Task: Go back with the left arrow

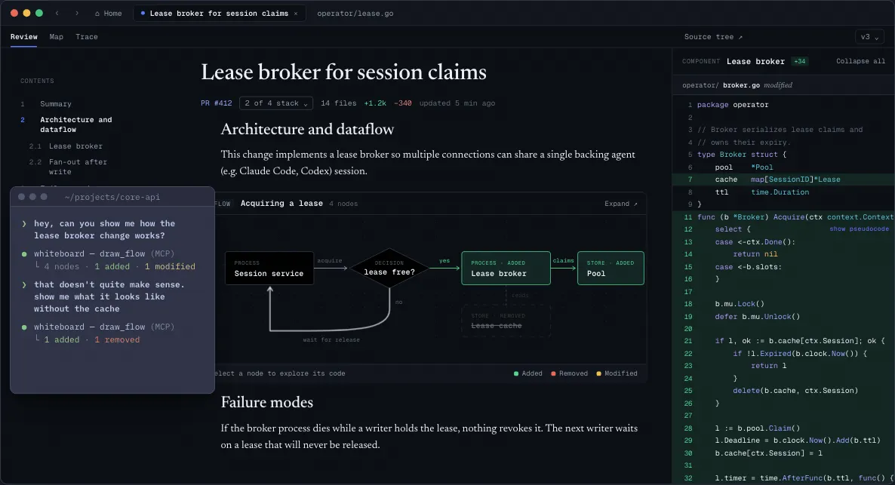Action: point(57,13)
